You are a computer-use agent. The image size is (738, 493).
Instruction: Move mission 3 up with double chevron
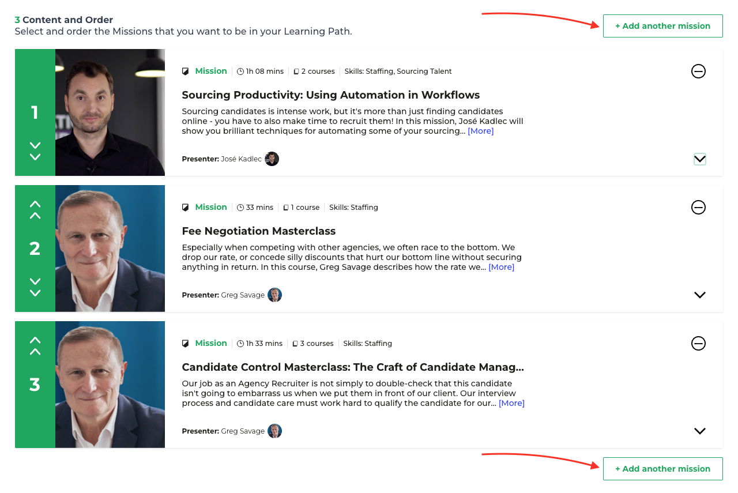pyautogui.click(x=35, y=346)
